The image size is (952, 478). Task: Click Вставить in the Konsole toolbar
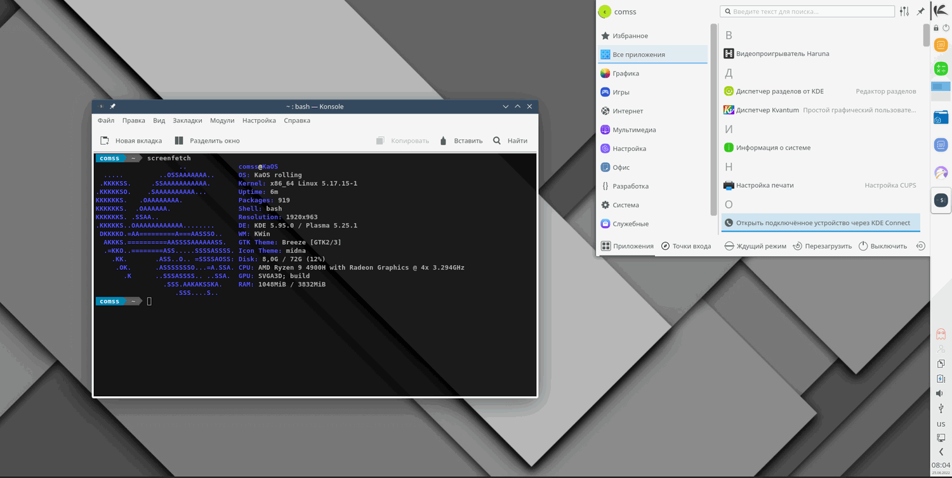pyautogui.click(x=461, y=141)
